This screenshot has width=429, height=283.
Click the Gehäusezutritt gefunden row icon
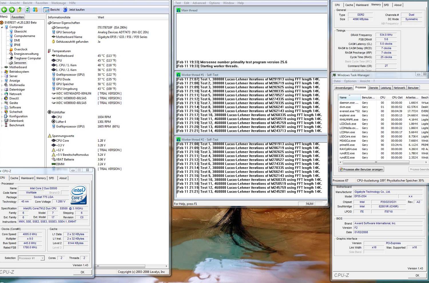(53, 41)
